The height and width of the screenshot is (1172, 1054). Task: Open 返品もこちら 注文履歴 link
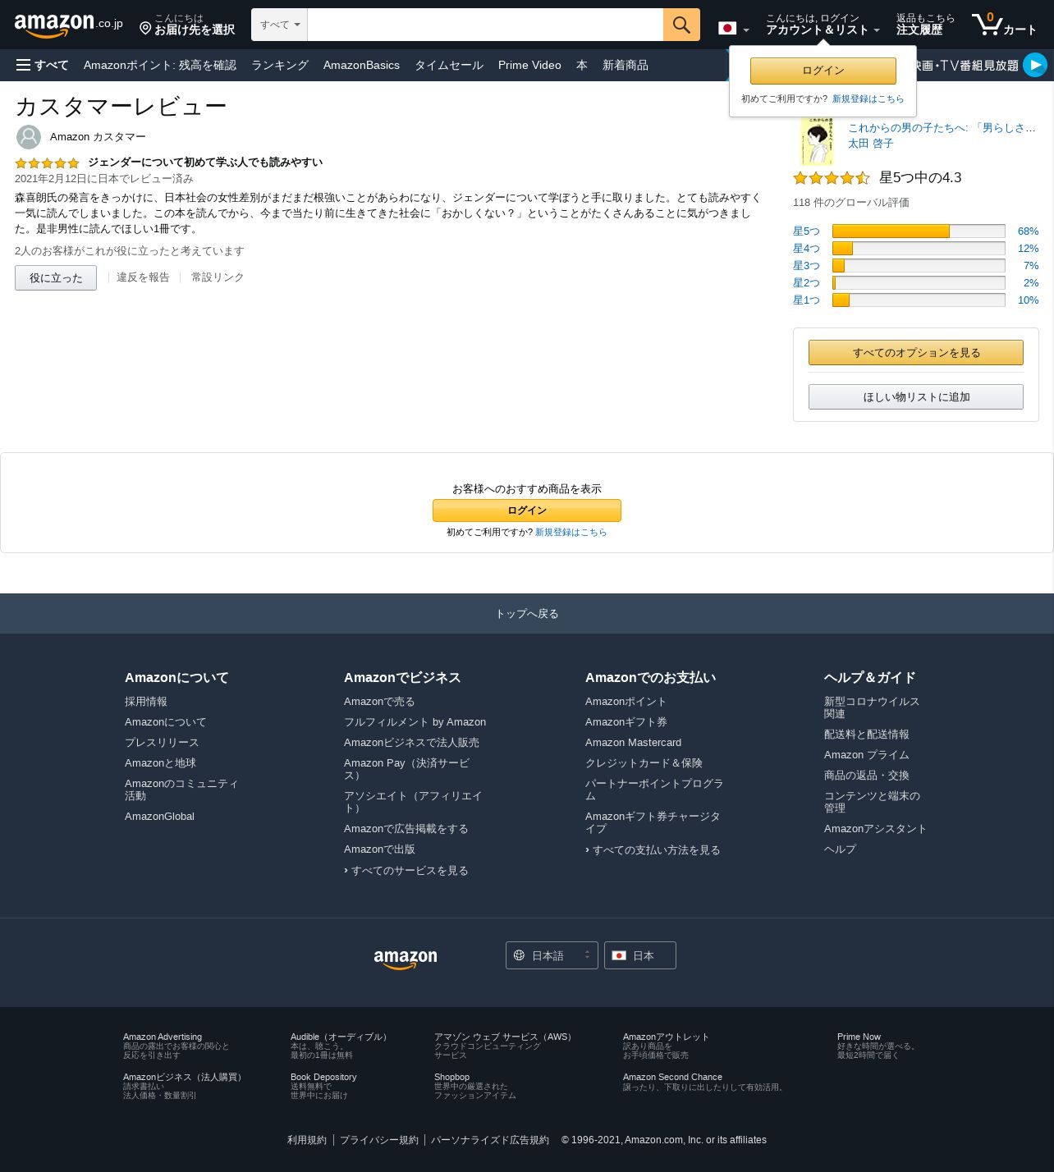coord(925,25)
